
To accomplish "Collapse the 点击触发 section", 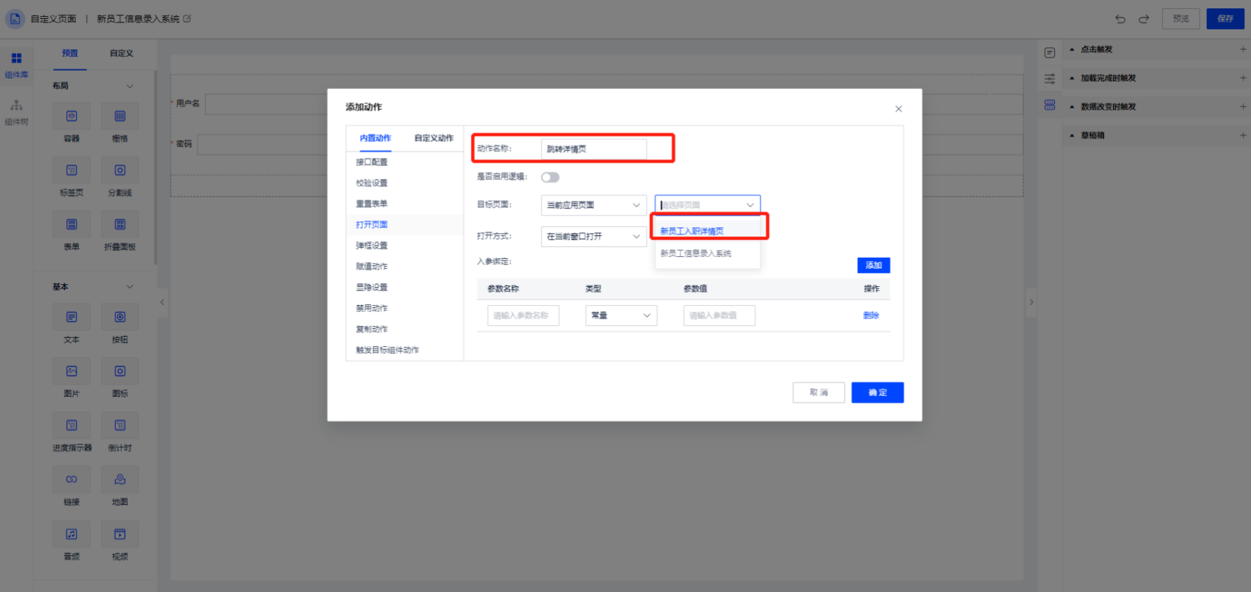I will 1072,49.
